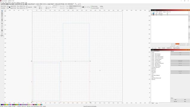The image size is (190, 107).
Task: Switch to the Console tab
Action: [164, 48]
